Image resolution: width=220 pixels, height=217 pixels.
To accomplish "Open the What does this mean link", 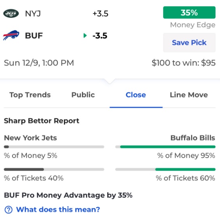I will point(58,210).
